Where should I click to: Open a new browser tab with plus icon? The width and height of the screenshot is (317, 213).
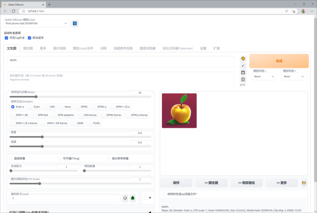point(49,4)
